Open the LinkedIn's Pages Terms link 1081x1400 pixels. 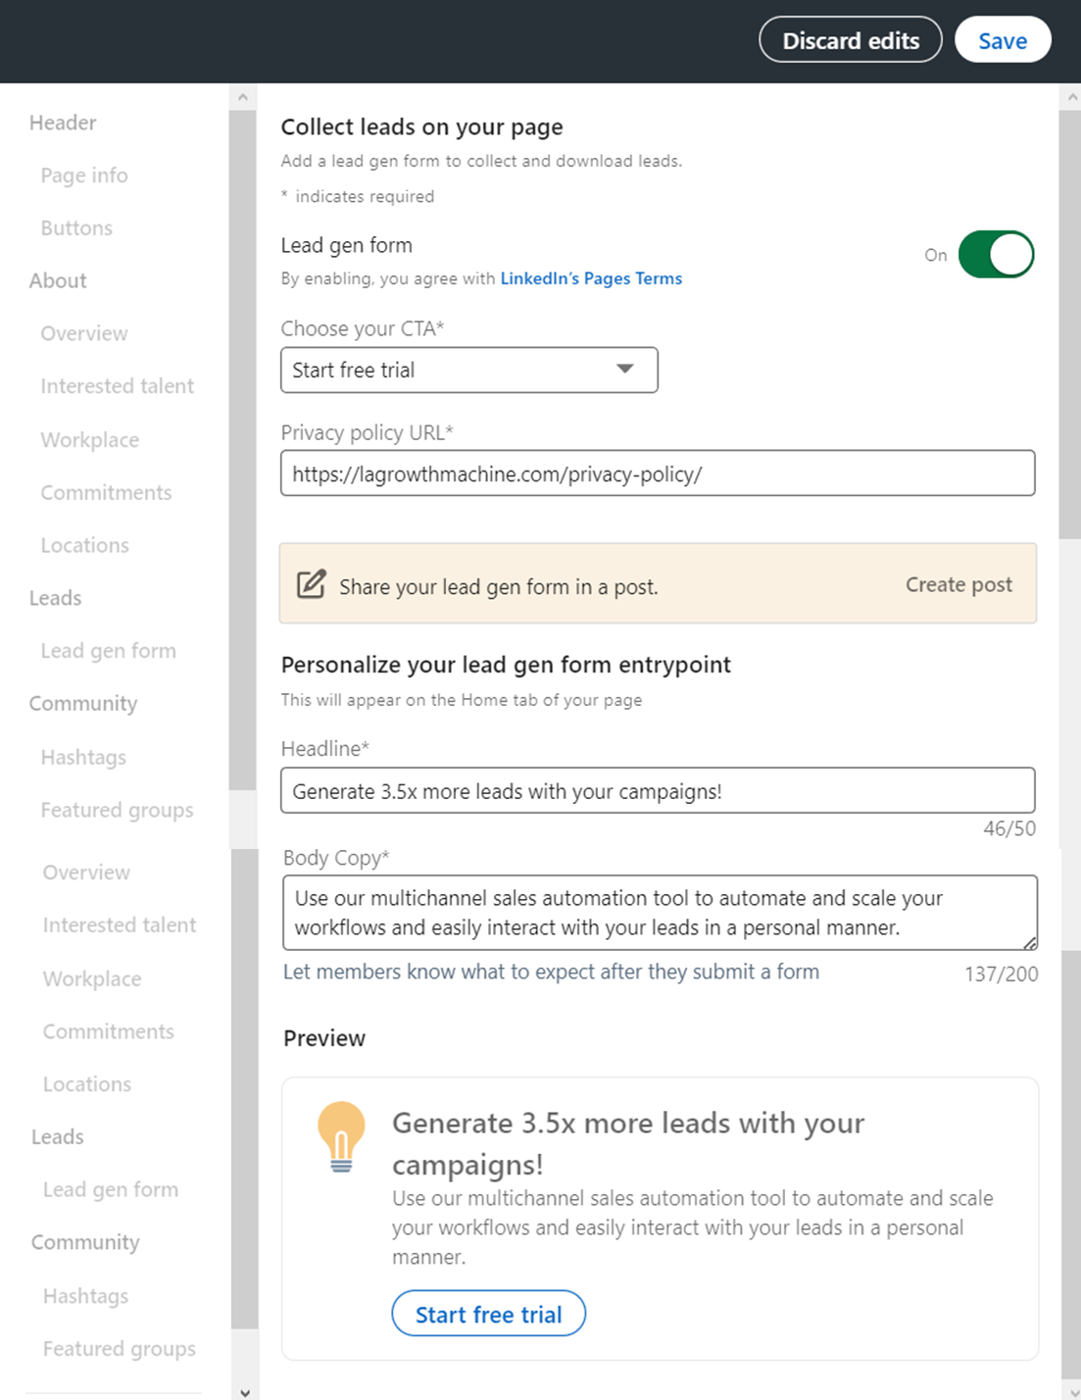[590, 278]
